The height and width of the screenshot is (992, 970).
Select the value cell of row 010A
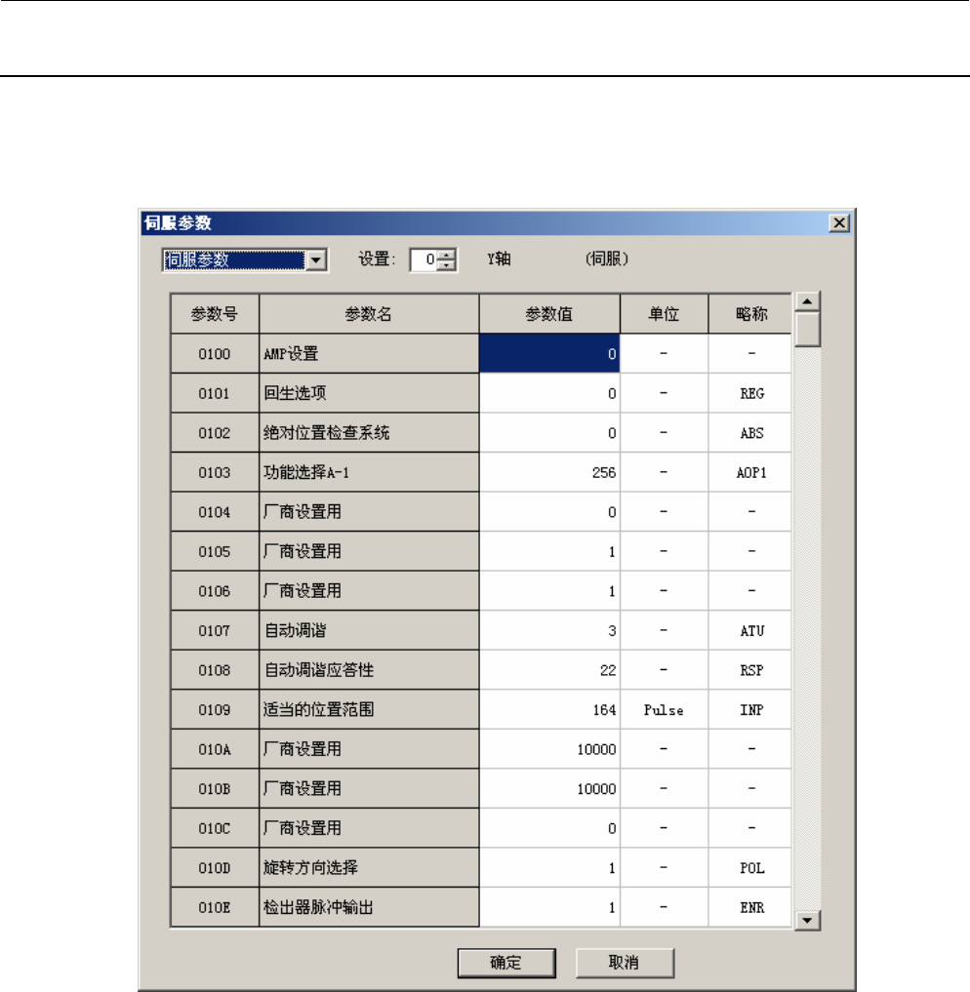click(549, 749)
